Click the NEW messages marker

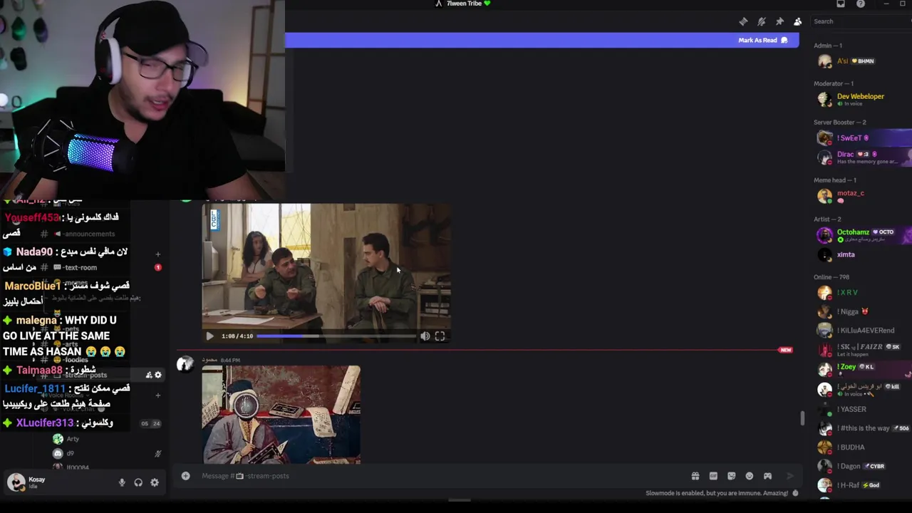(x=785, y=350)
